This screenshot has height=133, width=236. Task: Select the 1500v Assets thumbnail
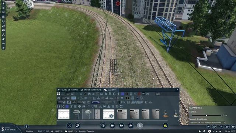(x=76, y=114)
